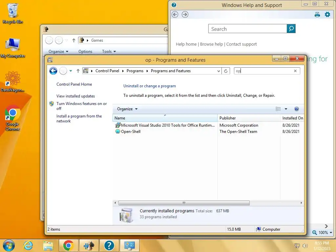Open Chrome from the taskbar

click(x=68, y=245)
